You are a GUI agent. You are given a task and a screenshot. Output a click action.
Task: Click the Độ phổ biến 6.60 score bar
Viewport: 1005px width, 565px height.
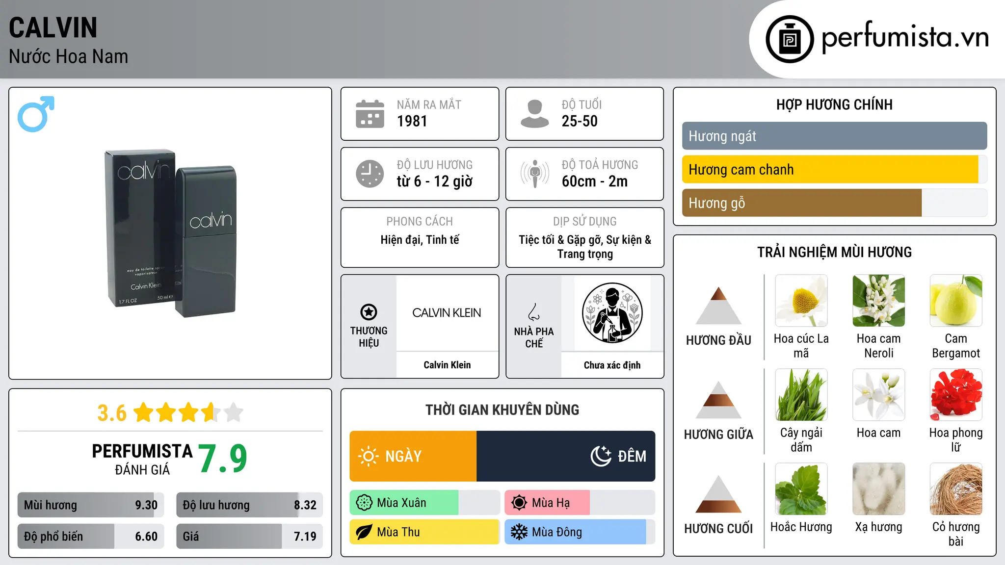pyautogui.click(x=91, y=536)
